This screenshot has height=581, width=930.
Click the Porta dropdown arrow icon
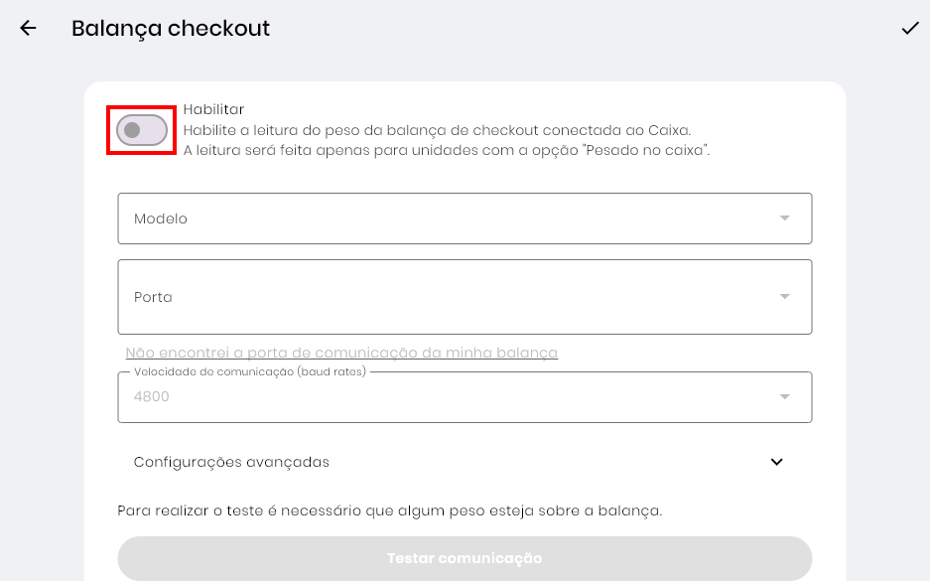784,297
